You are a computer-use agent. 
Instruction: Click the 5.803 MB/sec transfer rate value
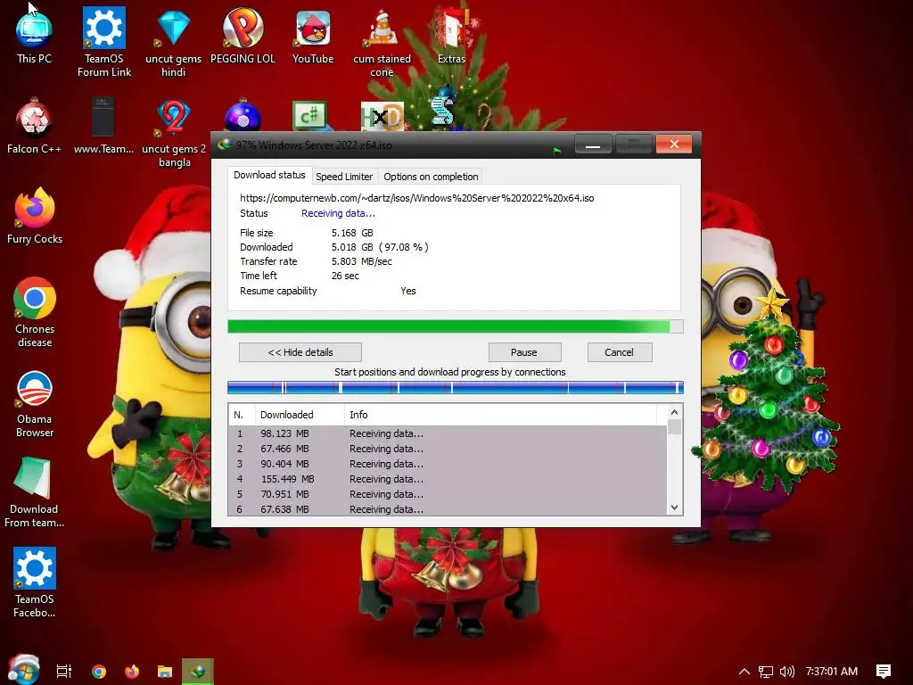[362, 261]
